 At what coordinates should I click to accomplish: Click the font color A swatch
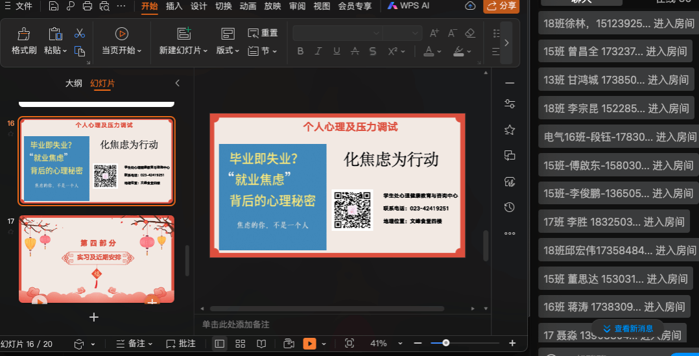pyautogui.click(x=429, y=51)
